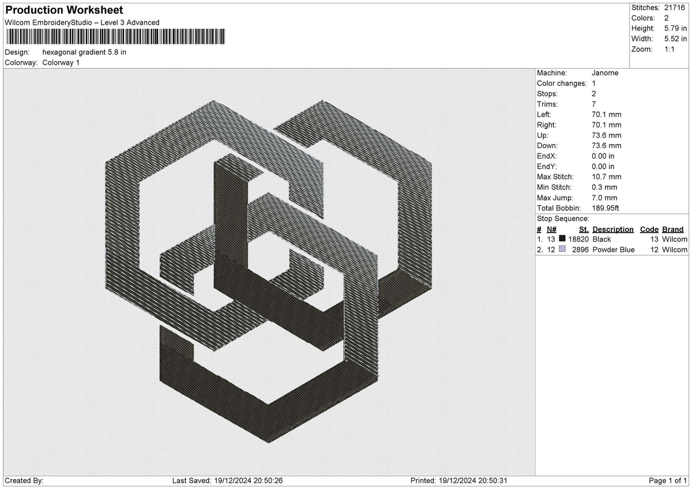
Task: Click the 'Colorway 1' value
Action: click(x=61, y=62)
